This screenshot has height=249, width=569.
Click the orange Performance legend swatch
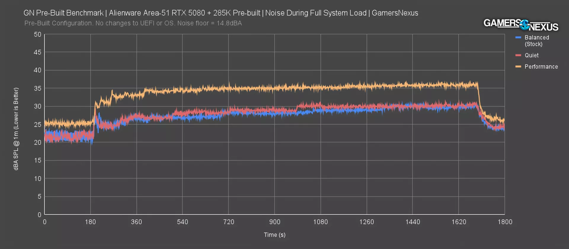click(x=518, y=67)
